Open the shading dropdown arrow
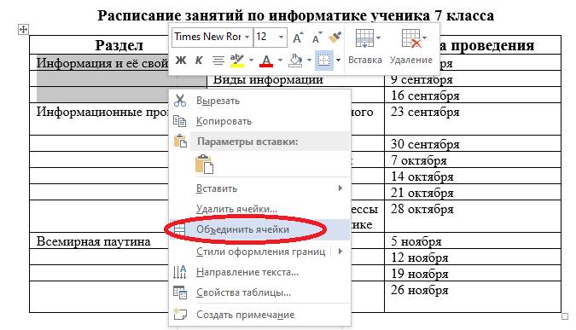This screenshot has width=576, height=330. coord(309,60)
